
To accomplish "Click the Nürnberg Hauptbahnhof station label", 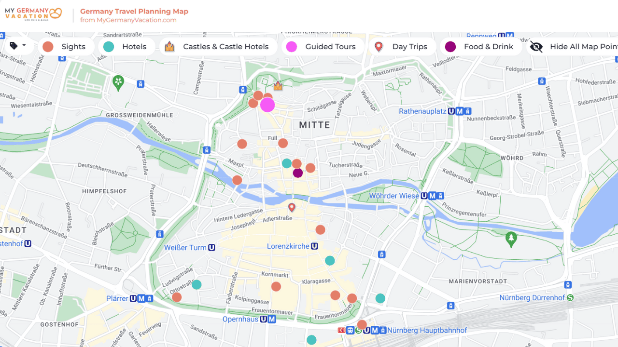I will (x=427, y=330).
